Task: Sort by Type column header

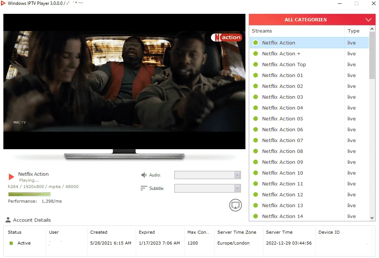Action: pyautogui.click(x=357, y=31)
